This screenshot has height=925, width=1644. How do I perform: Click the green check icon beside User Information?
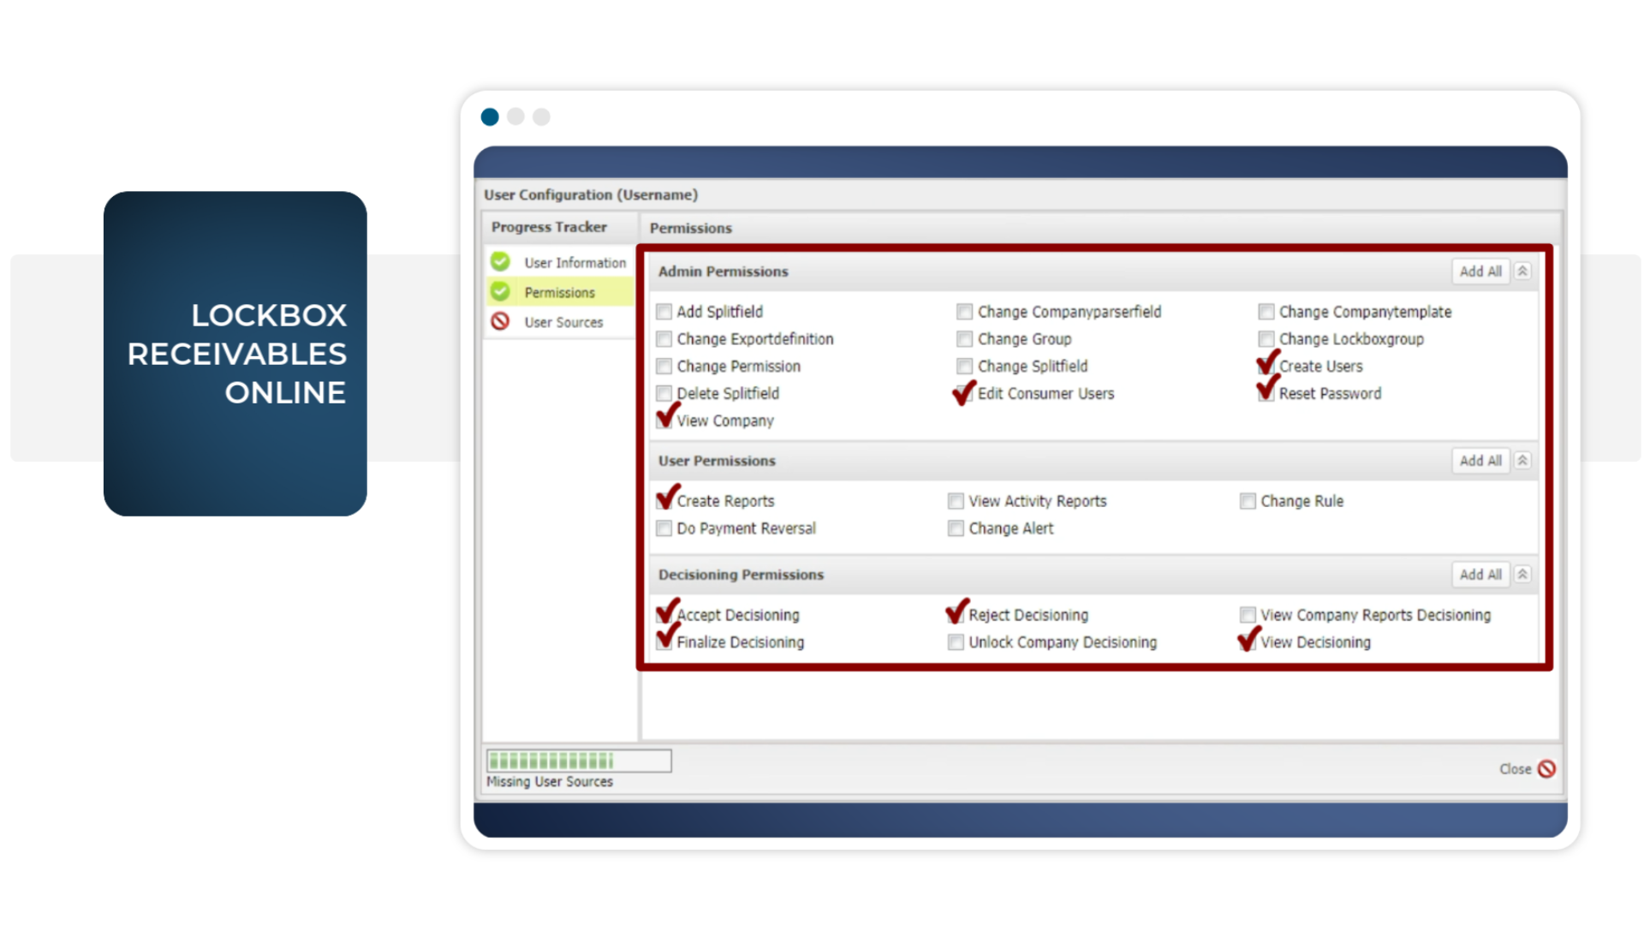pos(500,262)
